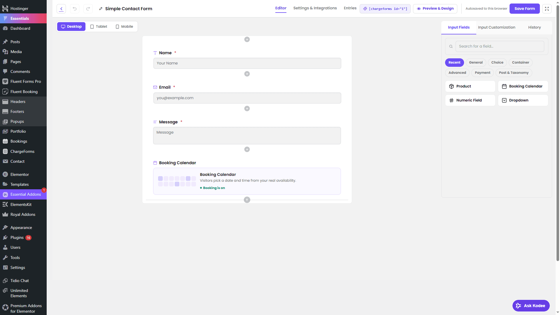The image size is (560, 315).
Task: Click Ask Kodee assistant button
Action: [x=531, y=306]
